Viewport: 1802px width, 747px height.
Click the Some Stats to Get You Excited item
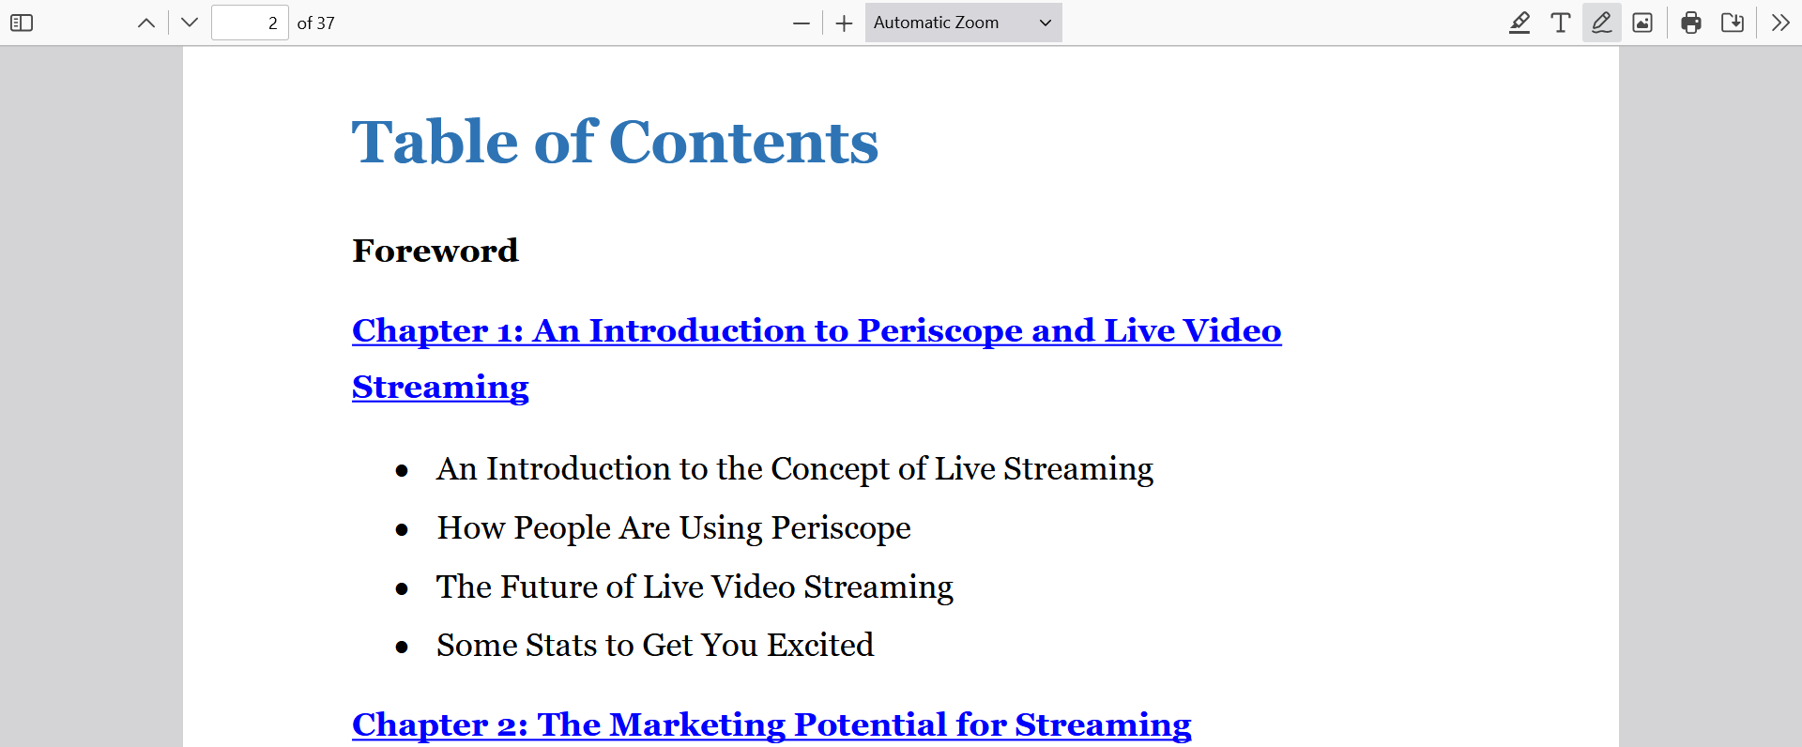(654, 646)
